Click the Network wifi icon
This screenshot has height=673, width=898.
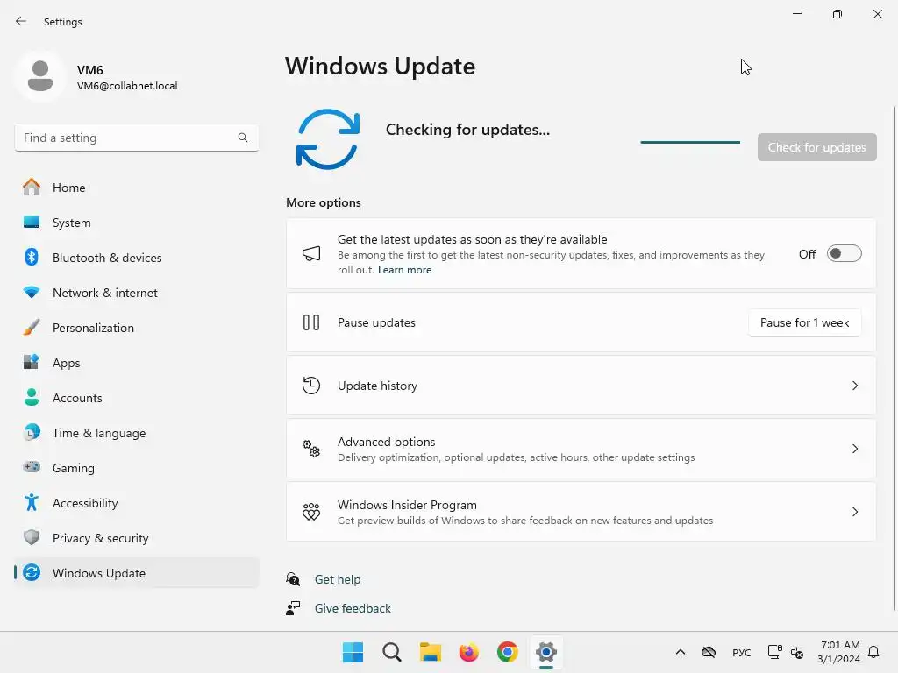(x=32, y=292)
